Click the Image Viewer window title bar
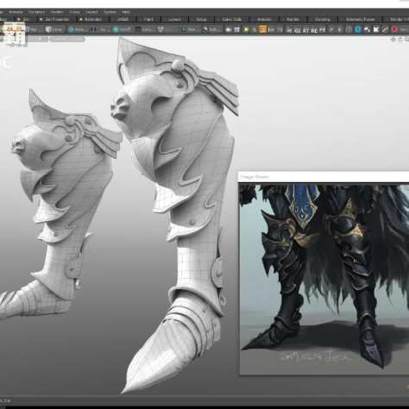409x409 pixels. coord(324,177)
